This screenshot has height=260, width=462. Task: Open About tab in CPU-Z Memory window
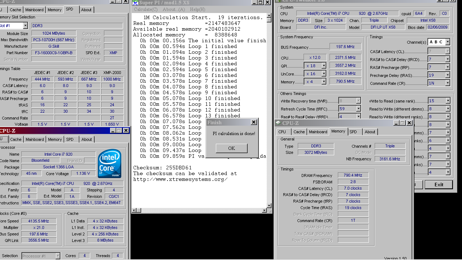(x=370, y=132)
